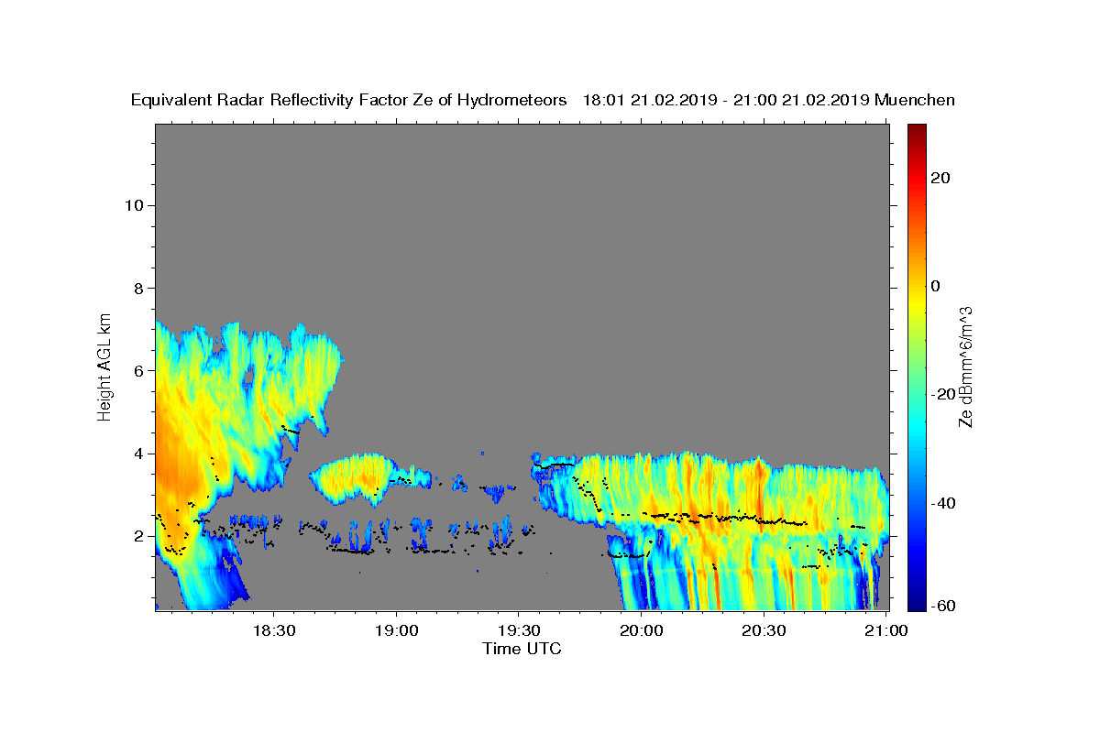Click the colorbar tick value '-60'
This screenshot has height=733, width=1100.
click(944, 607)
